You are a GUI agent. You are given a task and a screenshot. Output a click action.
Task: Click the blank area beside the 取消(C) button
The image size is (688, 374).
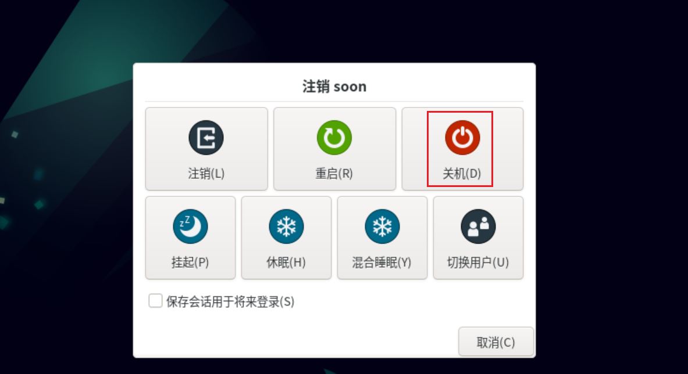click(298, 341)
